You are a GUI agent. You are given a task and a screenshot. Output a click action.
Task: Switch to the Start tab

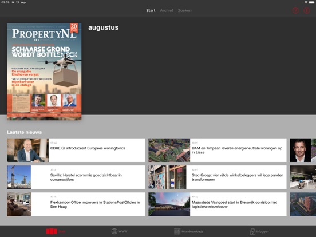[x=151, y=10]
